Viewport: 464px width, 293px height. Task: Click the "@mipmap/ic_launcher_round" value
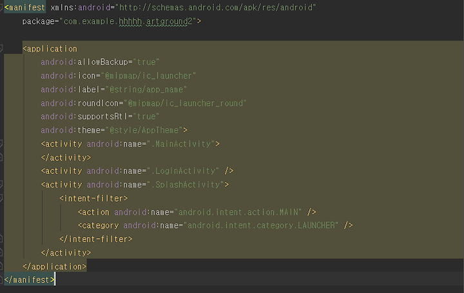(185, 103)
